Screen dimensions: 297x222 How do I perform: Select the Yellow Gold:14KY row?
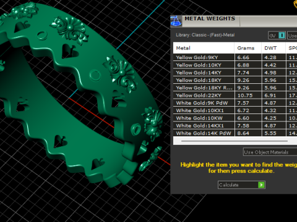tap(235, 73)
